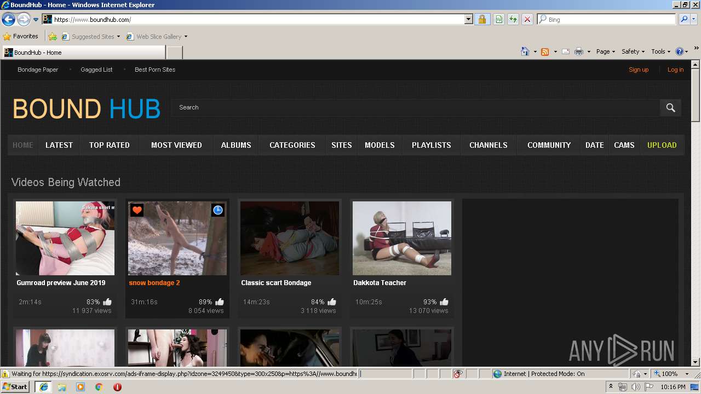701x394 pixels.
Task: Expand the search provider dropdown arrow
Action: pyautogui.click(x=694, y=20)
